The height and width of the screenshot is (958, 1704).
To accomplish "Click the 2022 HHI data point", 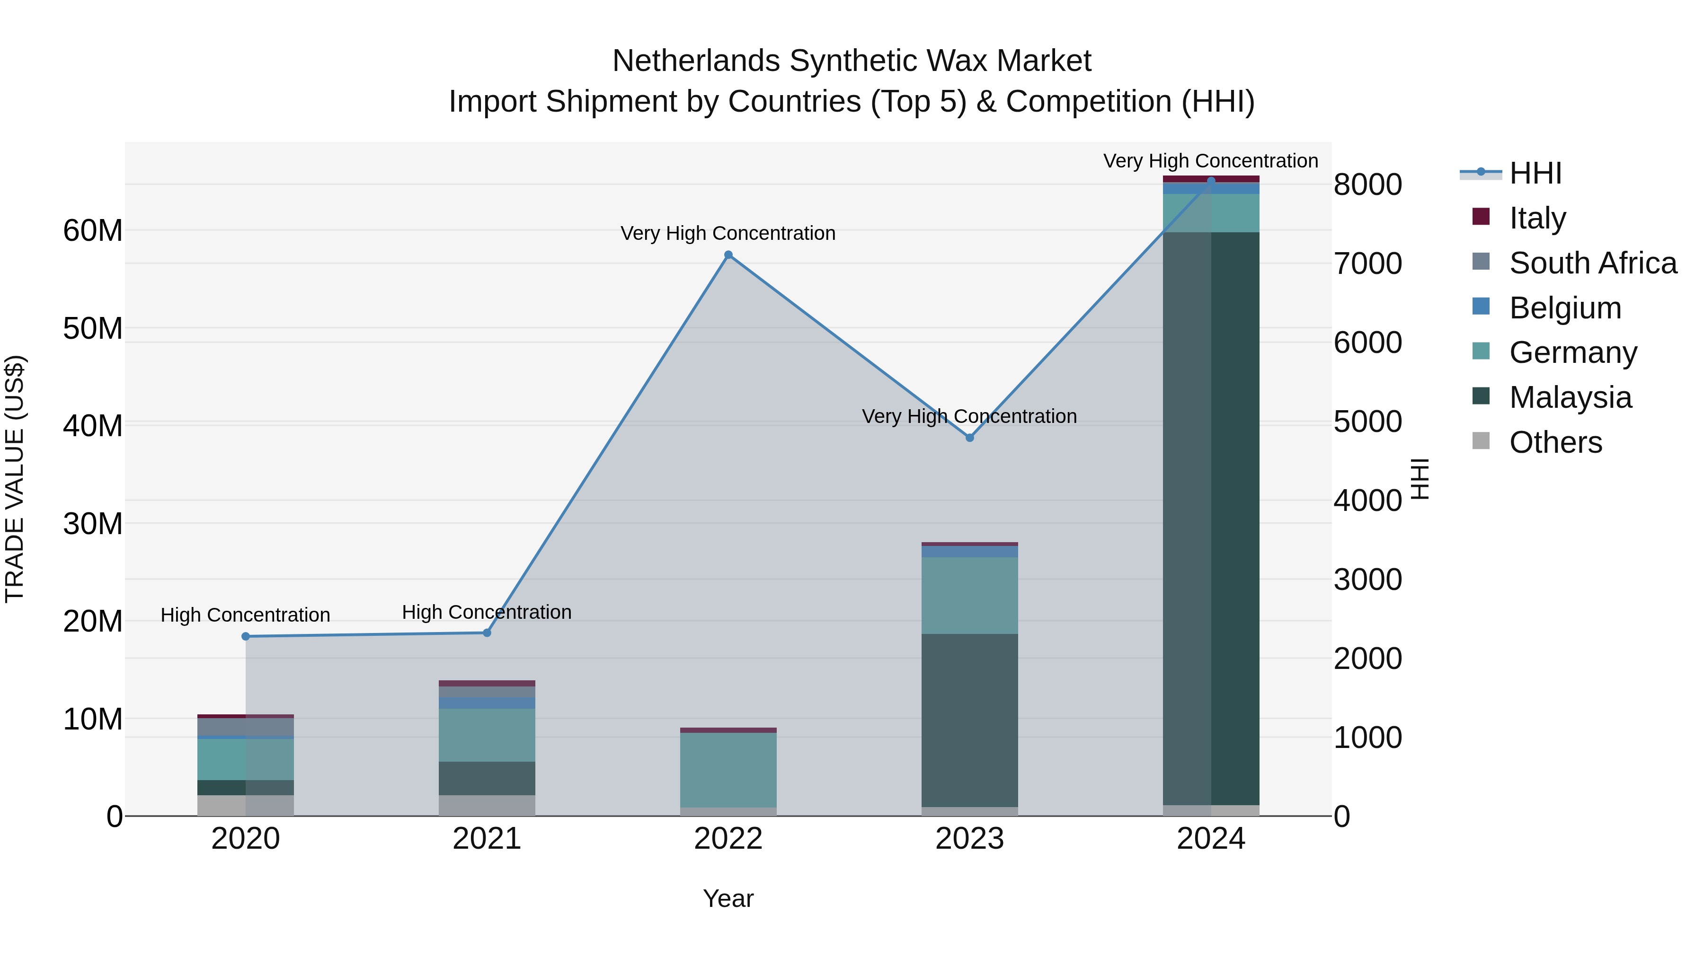I will [x=728, y=255].
